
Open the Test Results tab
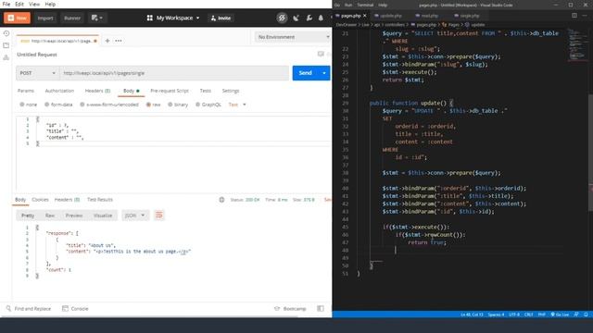coord(100,200)
